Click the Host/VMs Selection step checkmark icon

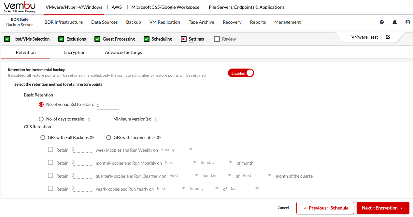point(7,39)
